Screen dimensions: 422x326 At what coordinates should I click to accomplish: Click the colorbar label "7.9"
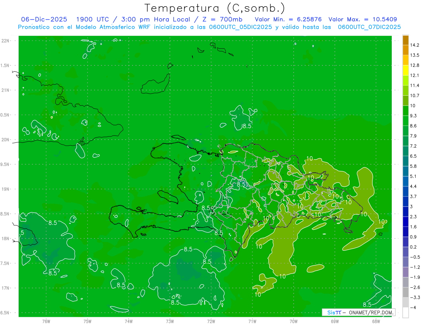click(413, 136)
